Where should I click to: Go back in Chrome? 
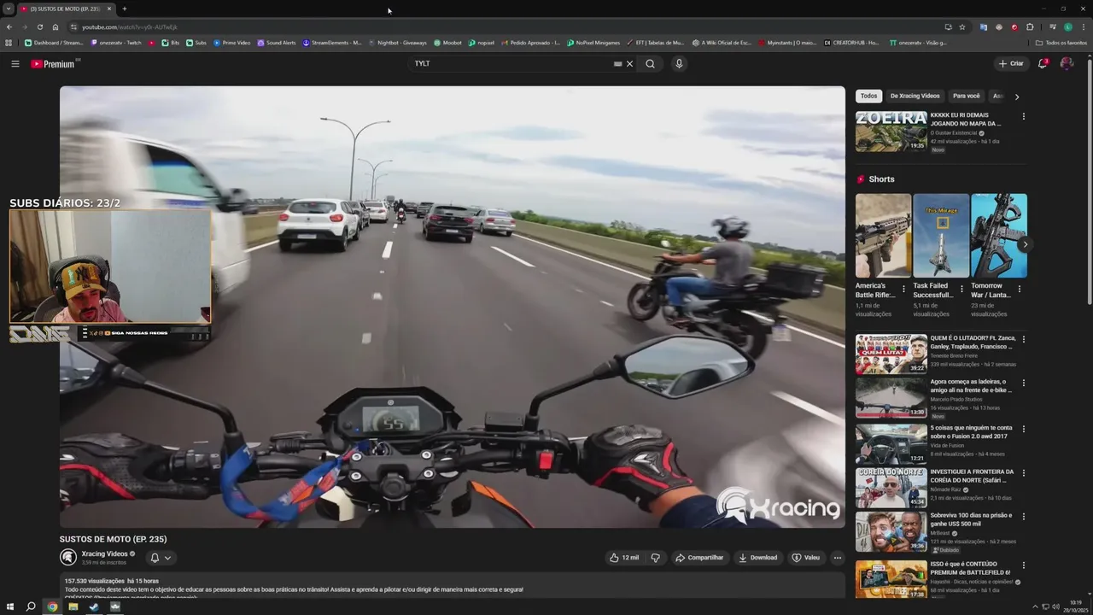(x=9, y=27)
